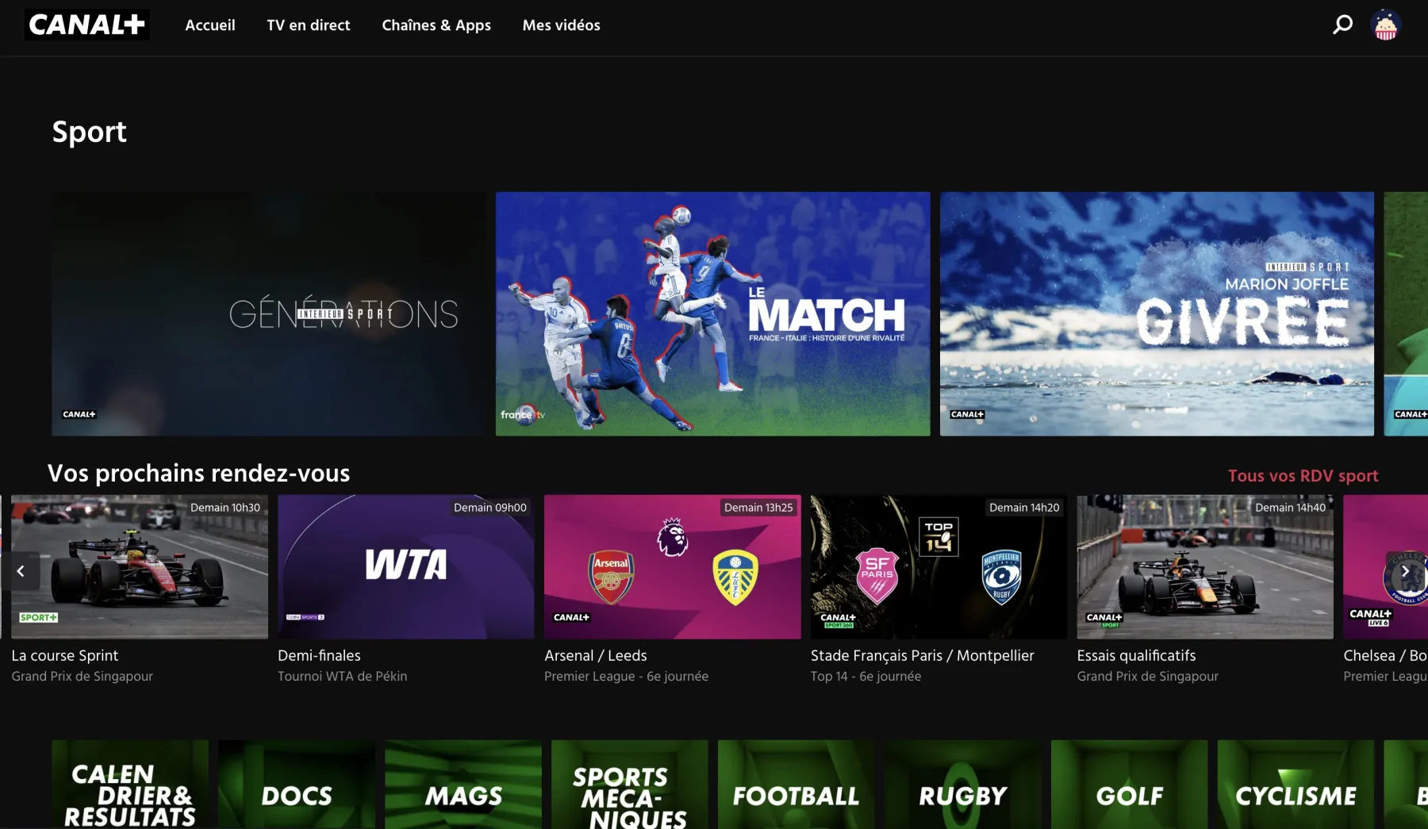Open Chaînes & Apps menu

click(436, 25)
